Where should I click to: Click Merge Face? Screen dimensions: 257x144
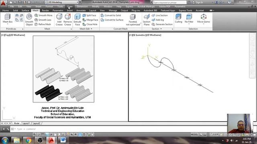point(90,20)
